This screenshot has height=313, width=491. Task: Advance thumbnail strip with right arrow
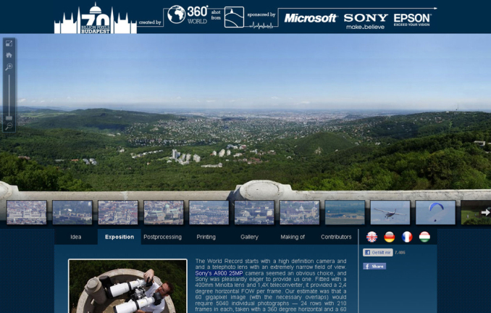485,212
